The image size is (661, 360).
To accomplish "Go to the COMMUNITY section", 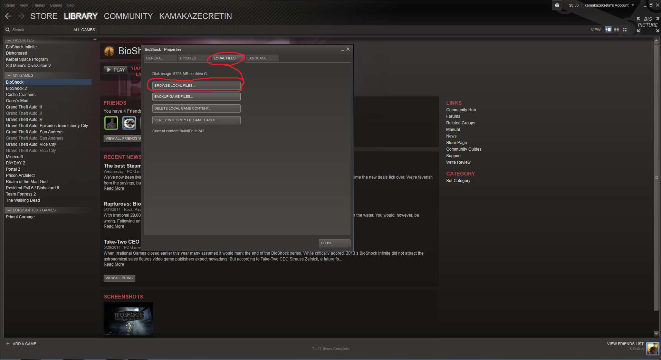I will [128, 16].
